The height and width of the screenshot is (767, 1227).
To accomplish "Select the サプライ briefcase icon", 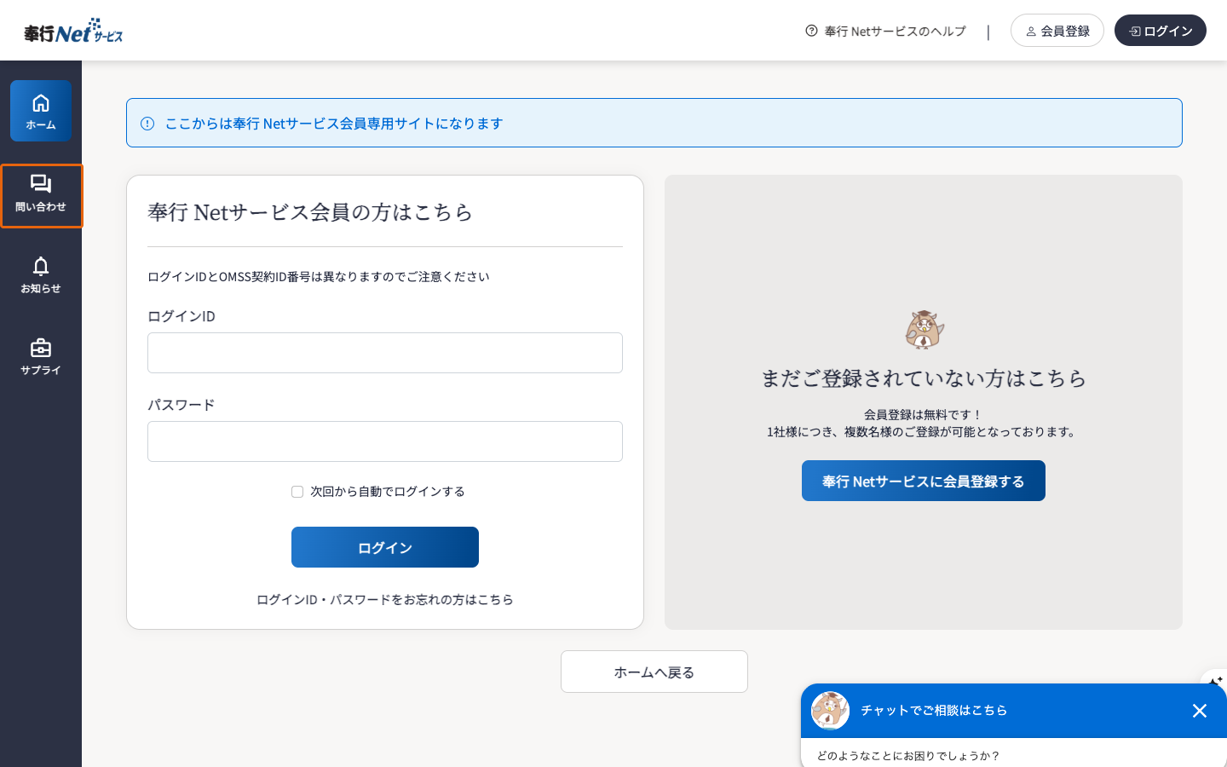I will [40, 347].
